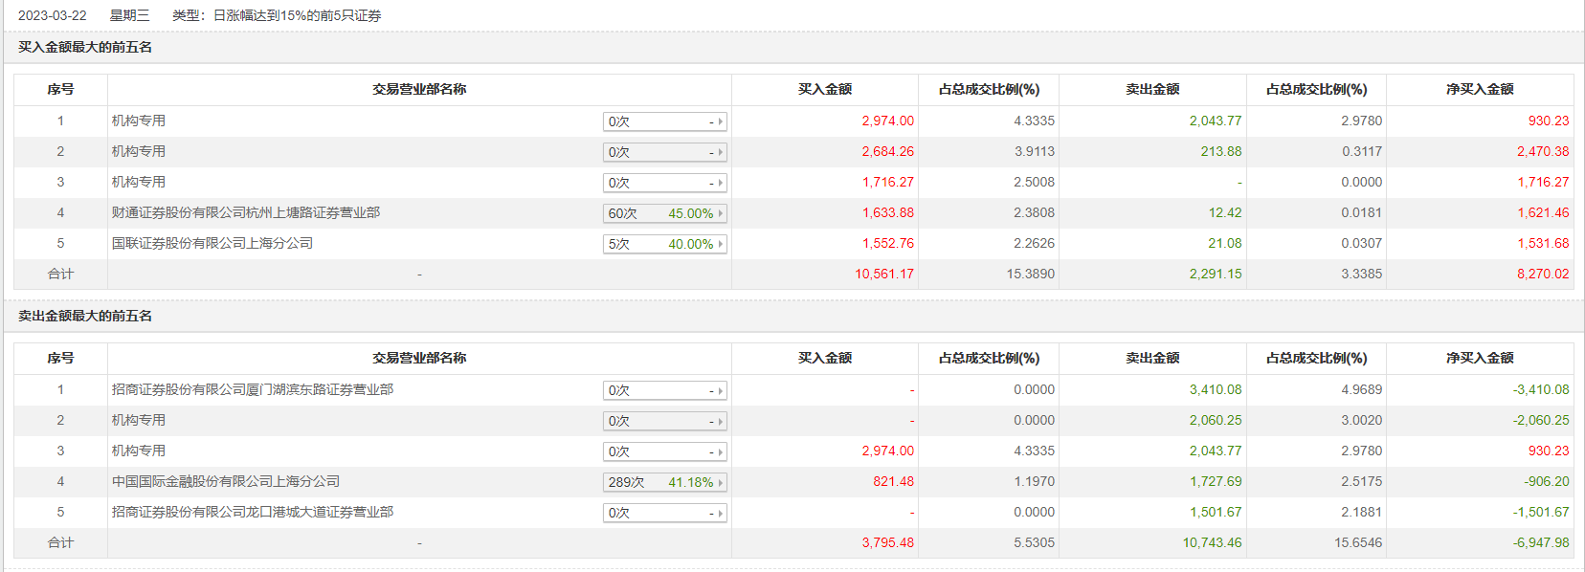Click 机构专用 in buy table row 3
The width and height of the screenshot is (1585, 572).
(139, 182)
